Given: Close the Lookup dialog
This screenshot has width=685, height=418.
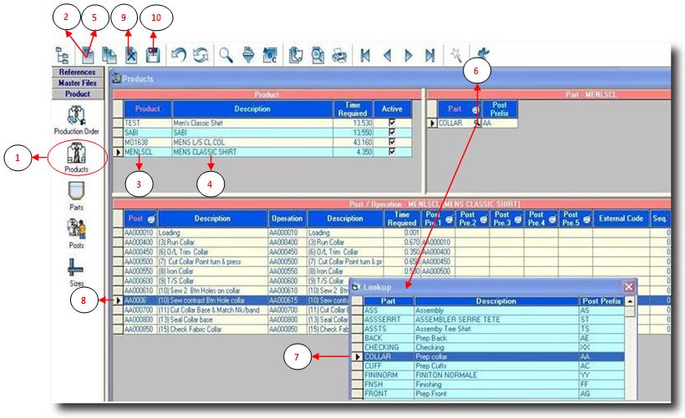Looking at the screenshot, I should coord(628,286).
